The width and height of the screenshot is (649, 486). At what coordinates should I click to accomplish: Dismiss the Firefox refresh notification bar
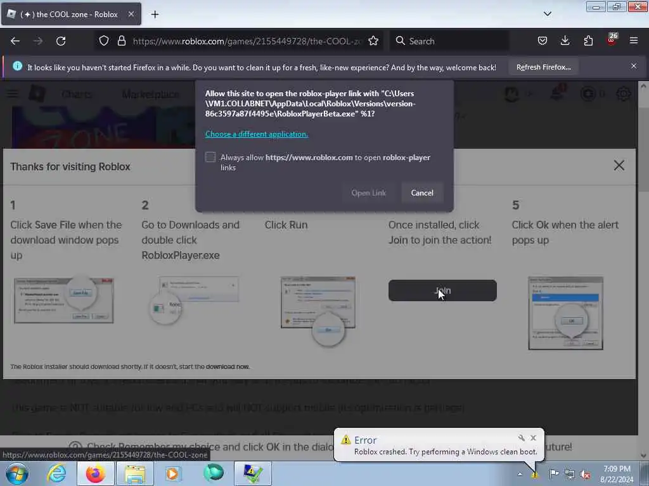[633, 66]
